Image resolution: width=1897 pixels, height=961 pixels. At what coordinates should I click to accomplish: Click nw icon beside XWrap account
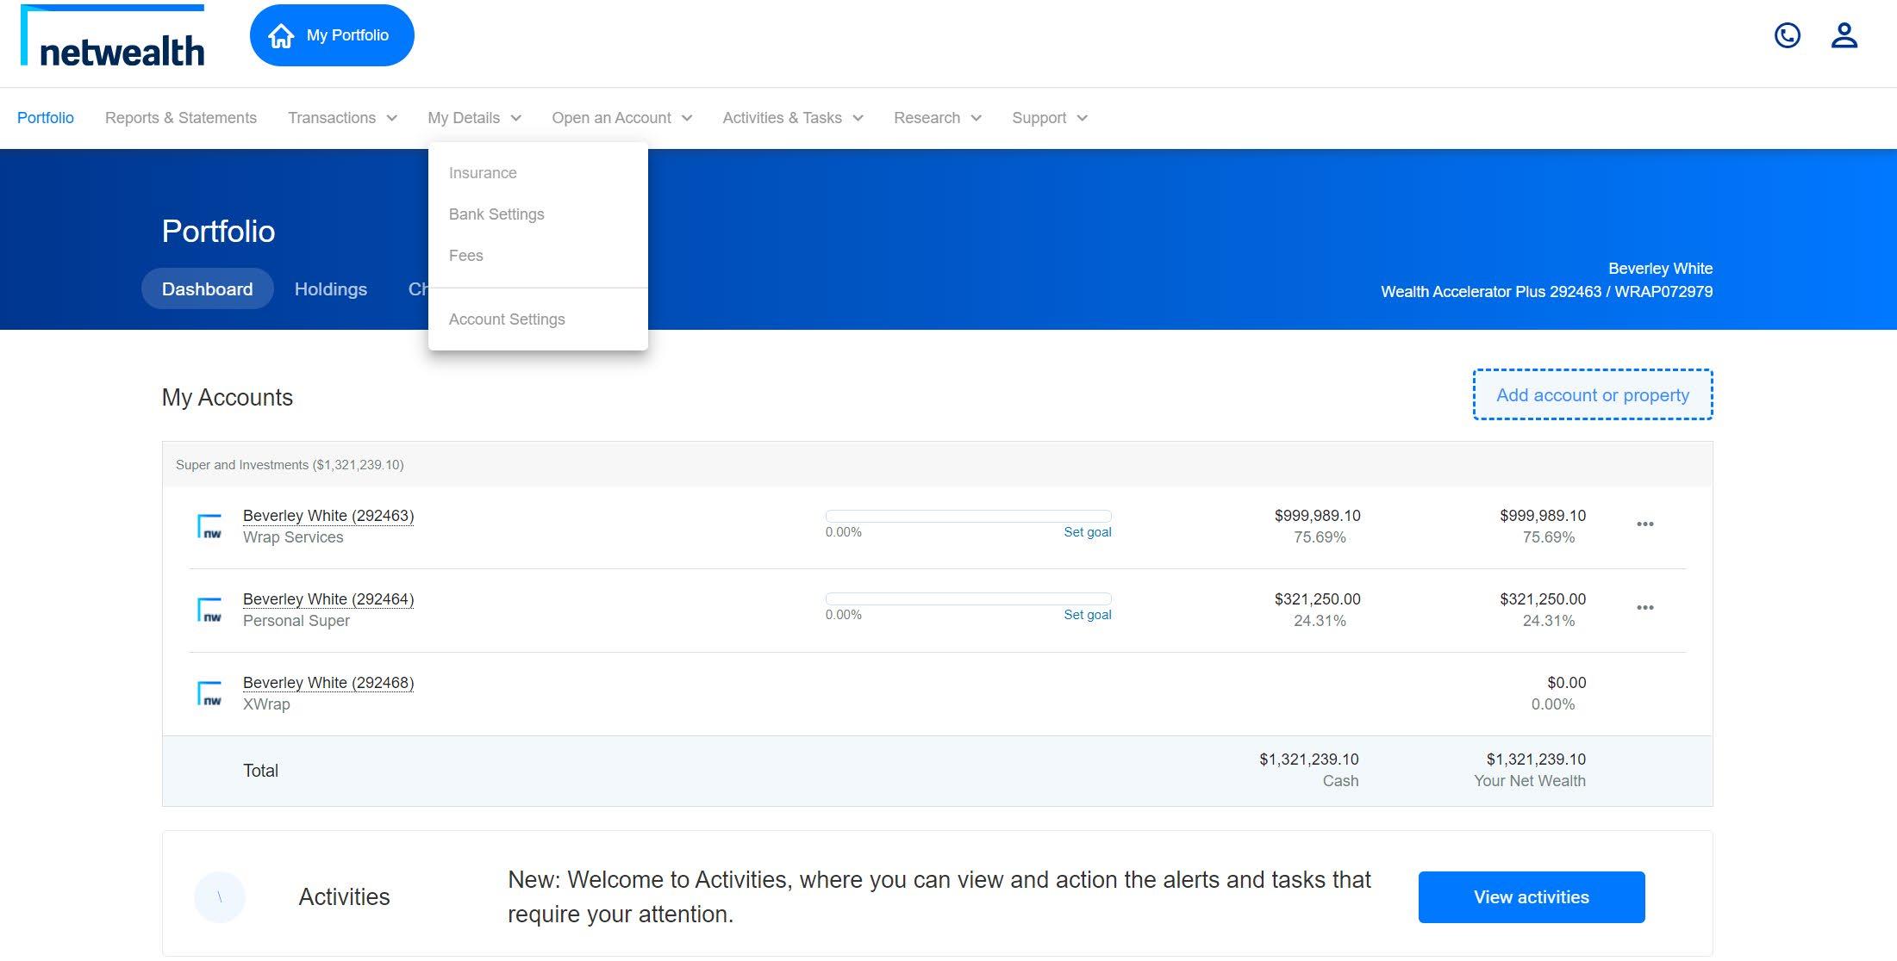[209, 693]
